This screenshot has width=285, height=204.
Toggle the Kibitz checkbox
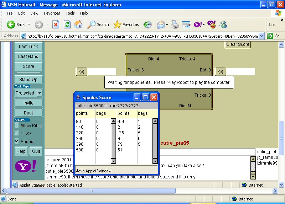(17, 133)
